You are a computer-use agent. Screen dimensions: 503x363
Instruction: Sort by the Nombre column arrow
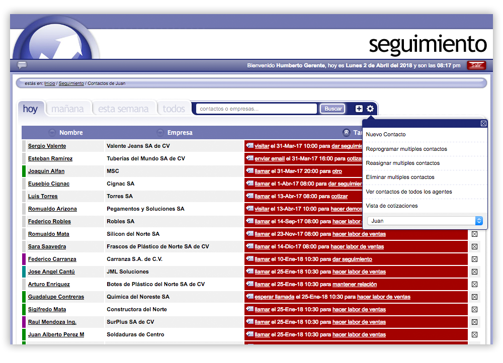coord(52,133)
